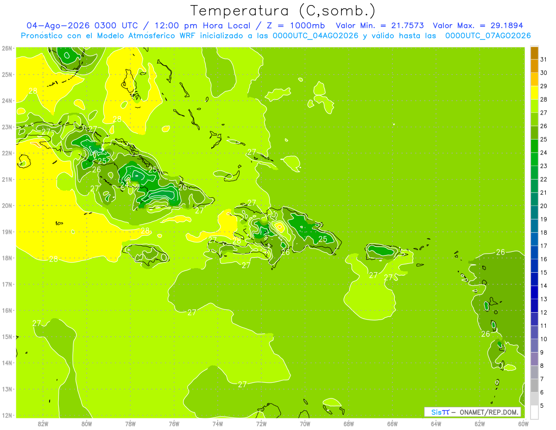
Task: Pick the blue scale segment between 13 and 14
Action: (x=534, y=292)
